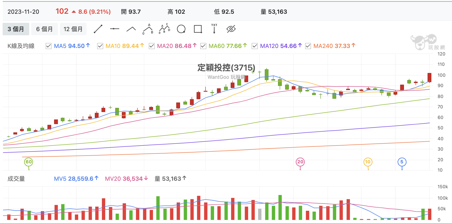Select the horizontal line drawing tool
Screen dimensions: 452x223
click(114, 29)
